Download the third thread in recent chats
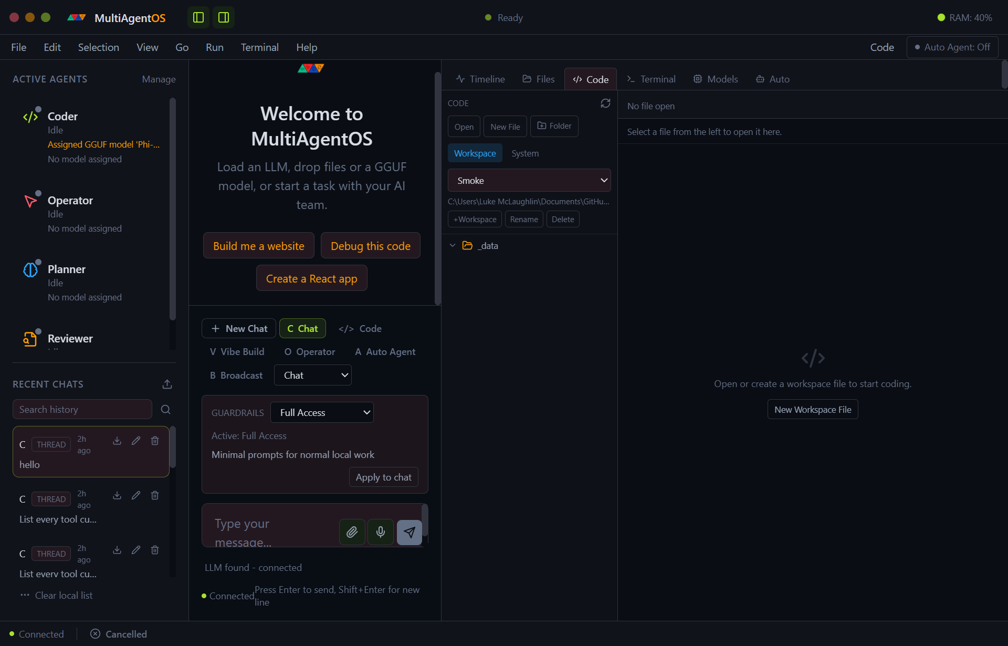The width and height of the screenshot is (1008, 646). click(117, 550)
